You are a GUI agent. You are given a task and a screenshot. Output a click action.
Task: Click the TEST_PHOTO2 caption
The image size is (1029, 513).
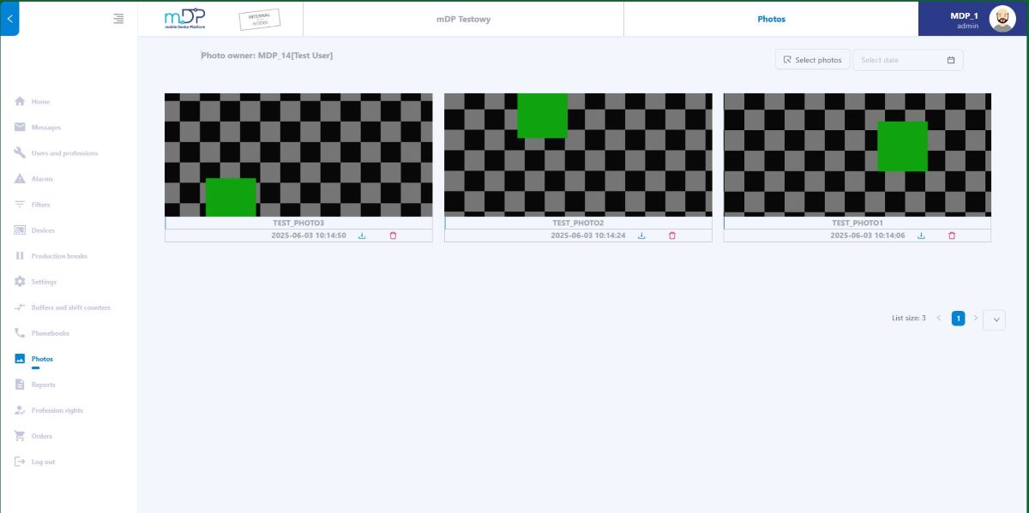(x=578, y=223)
